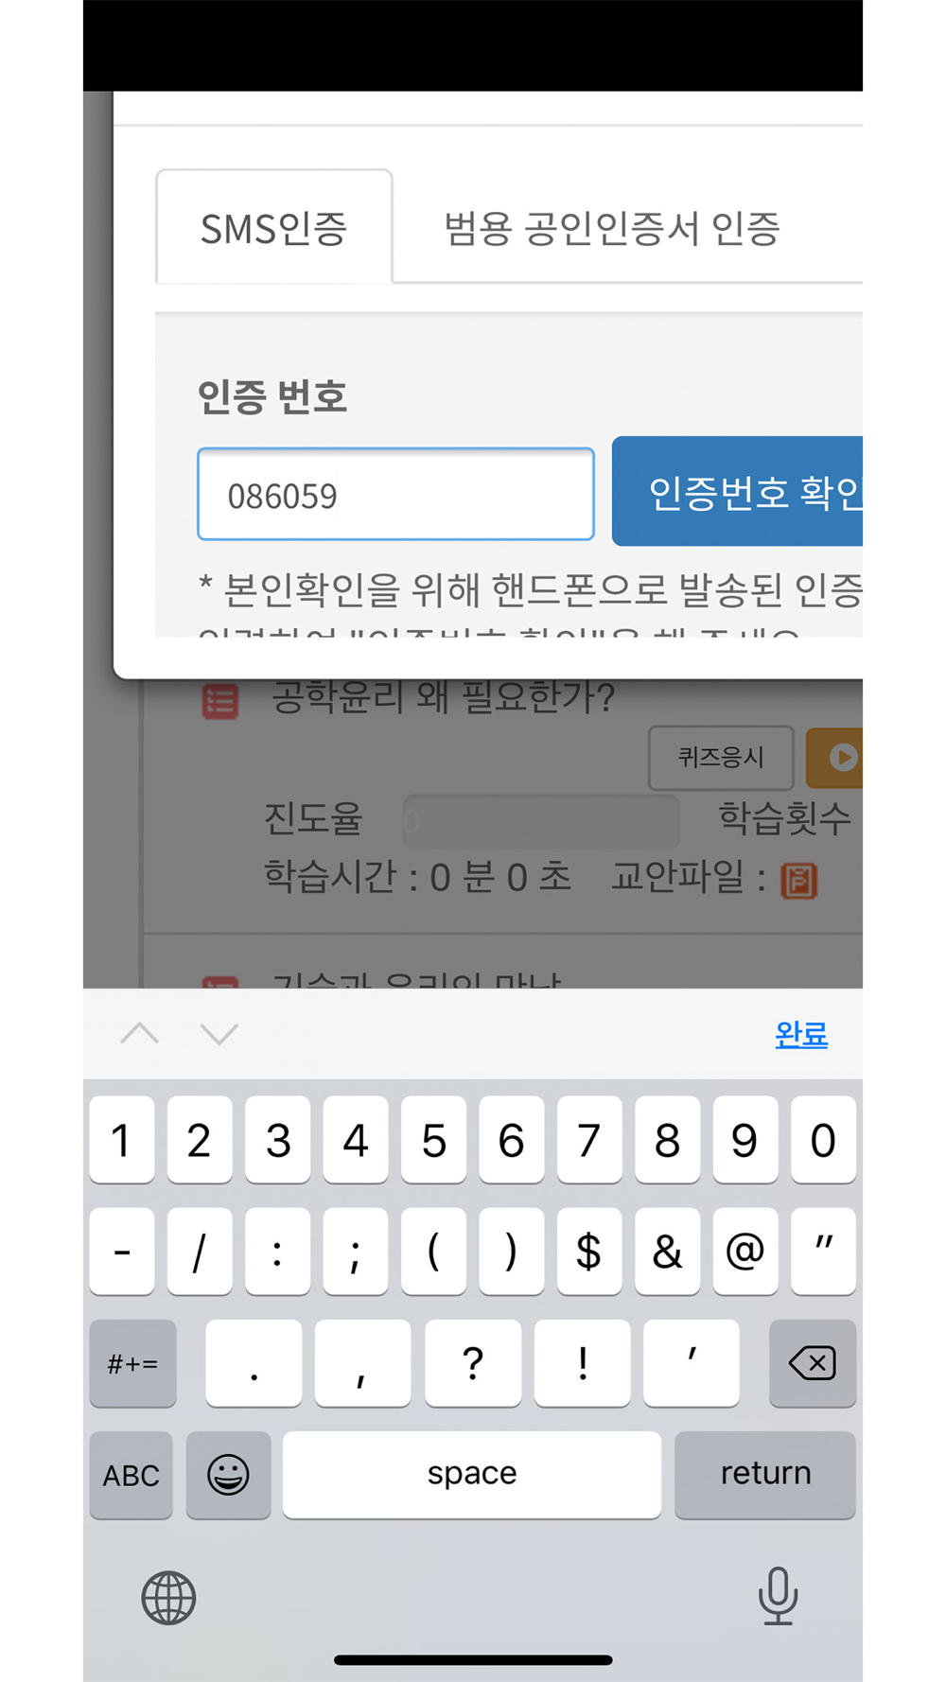Click the 진도율 progress bar
Screen dimensions: 946x1682
tap(541, 820)
